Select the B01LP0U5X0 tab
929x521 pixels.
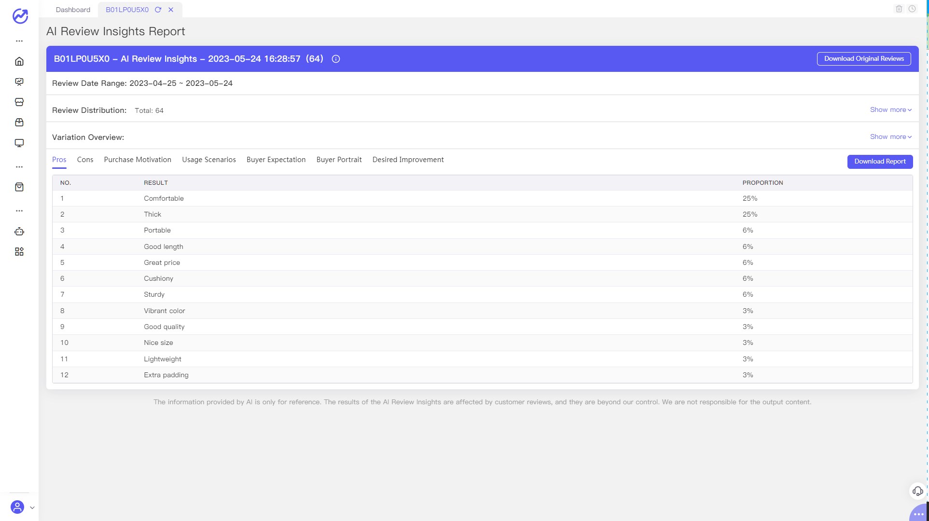tap(127, 10)
